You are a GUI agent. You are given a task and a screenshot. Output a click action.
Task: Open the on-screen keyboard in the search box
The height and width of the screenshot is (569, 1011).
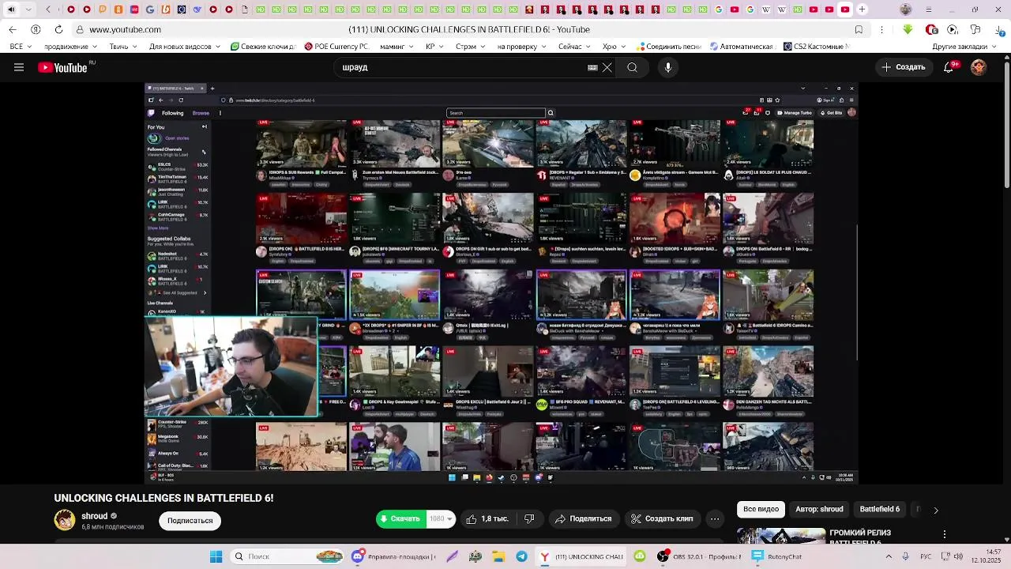pos(592,67)
